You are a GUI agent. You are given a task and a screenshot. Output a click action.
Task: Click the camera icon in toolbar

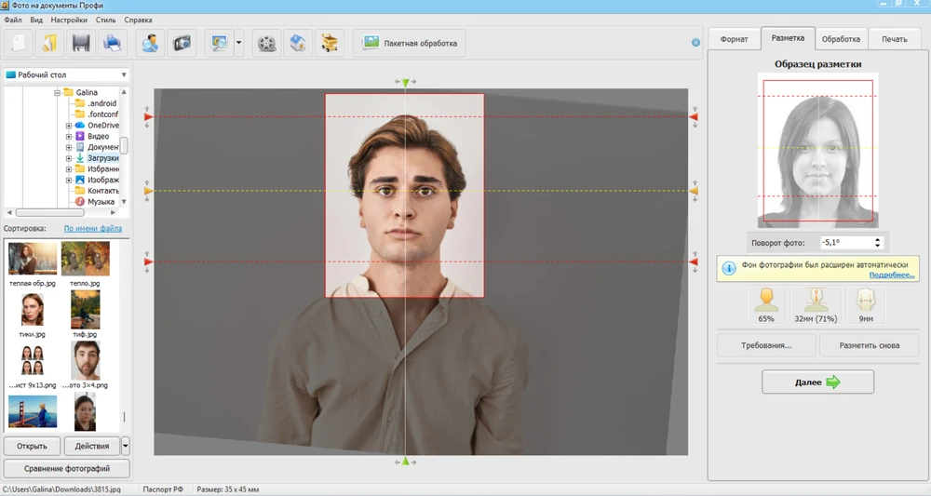tap(182, 43)
